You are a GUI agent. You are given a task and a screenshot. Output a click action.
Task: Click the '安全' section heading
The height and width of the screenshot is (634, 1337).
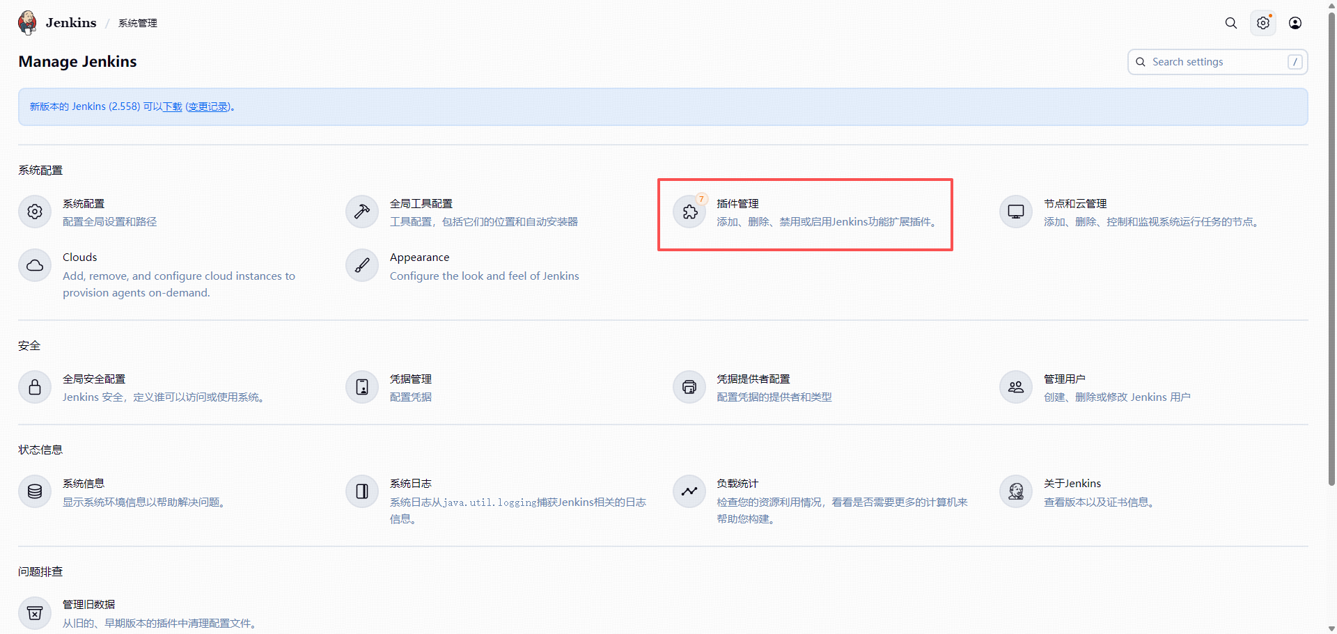click(29, 345)
